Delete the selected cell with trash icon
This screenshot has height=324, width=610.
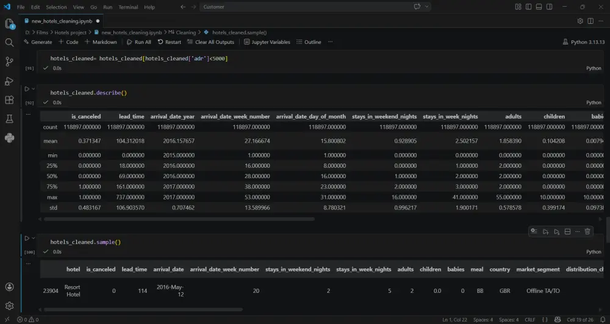click(587, 231)
